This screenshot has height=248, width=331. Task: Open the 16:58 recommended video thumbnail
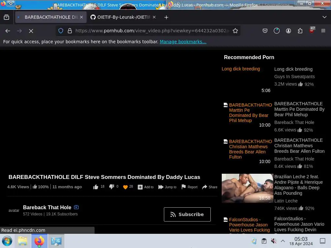247,188
